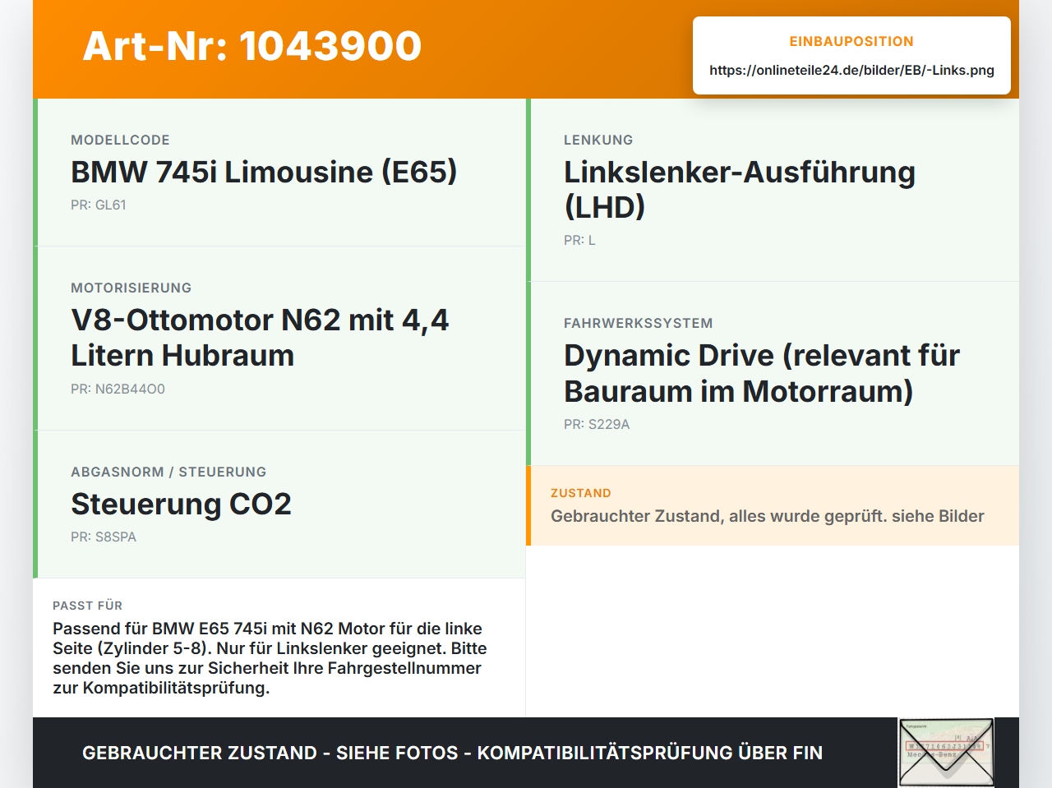Click the PR: GL61 code text
Image resolution: width=1052 pixels, height=788 pixels.
(x=99, y=205)
